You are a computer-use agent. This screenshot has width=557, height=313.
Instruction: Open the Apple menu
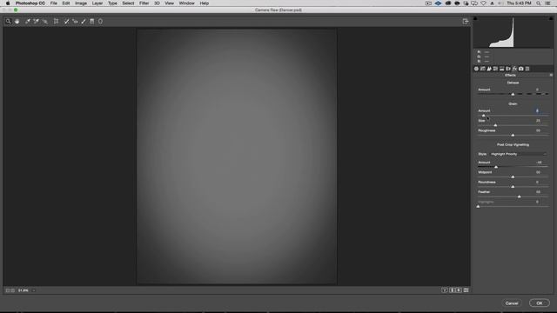[x=8, y=3]
